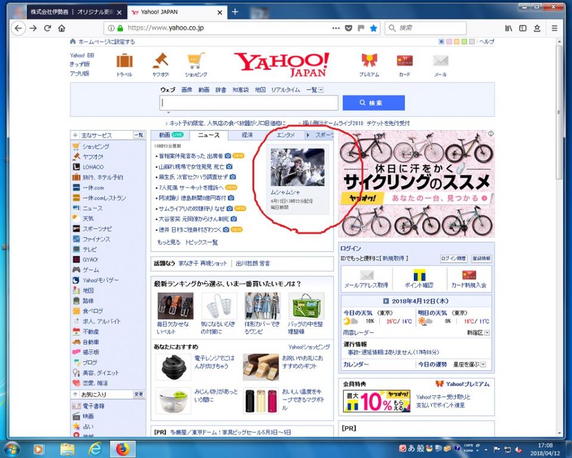
Task: Open Yahoo トラベル suitcase icon
Action: point(125,61)
